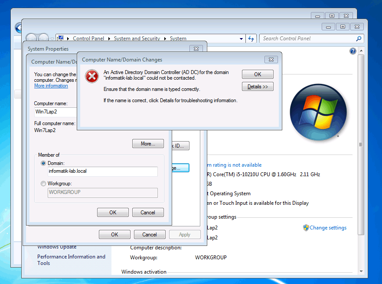This screenshot has height=284, width=382.
Task: Close the System Properties window
Action: [196, 48]
